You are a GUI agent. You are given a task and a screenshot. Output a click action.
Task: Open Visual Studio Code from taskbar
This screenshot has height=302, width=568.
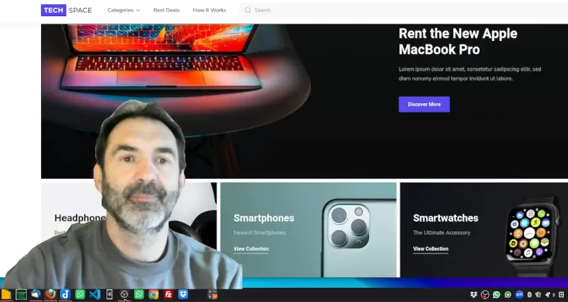pyautogui.click(x=94, y=295)
